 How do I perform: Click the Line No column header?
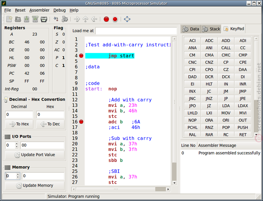pos(188,145)
